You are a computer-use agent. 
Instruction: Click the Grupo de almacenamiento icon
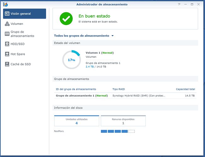[7, 34]
